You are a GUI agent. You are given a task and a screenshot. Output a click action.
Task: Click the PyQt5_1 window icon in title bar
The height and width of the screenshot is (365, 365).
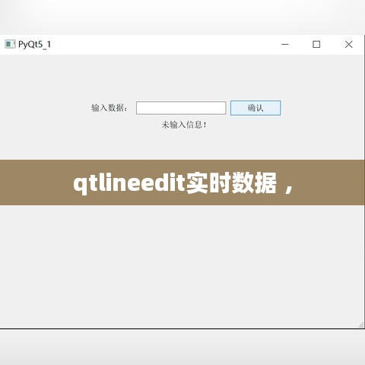[x=10, y=44]
